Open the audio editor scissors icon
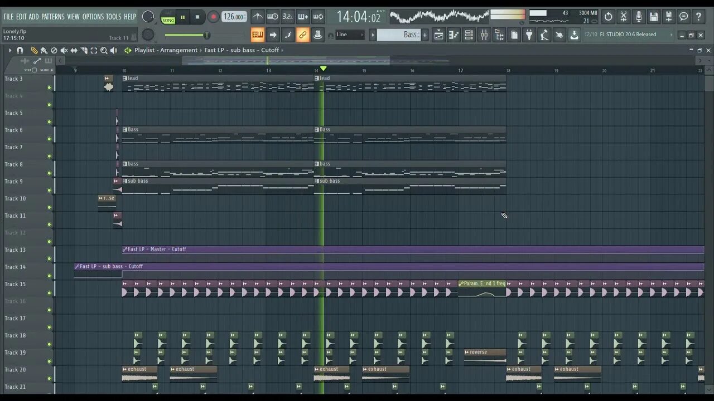 click(624, 17)
